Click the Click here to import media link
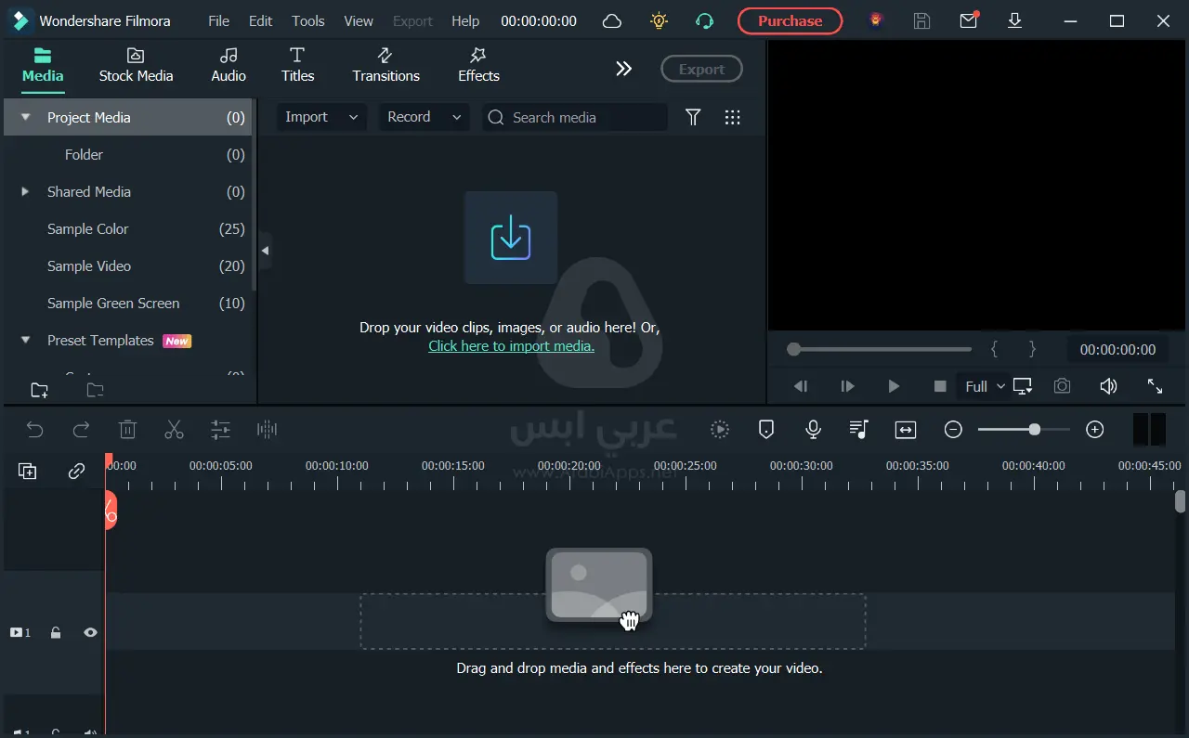Viewport: 1189px width, 738px height. pyautogui.click(x=511, y=345)
